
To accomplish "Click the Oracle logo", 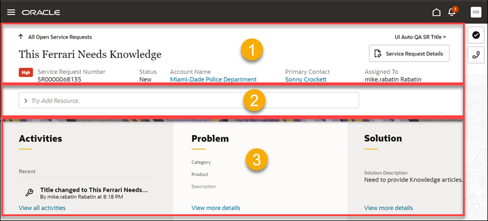I will pos(41,12).
